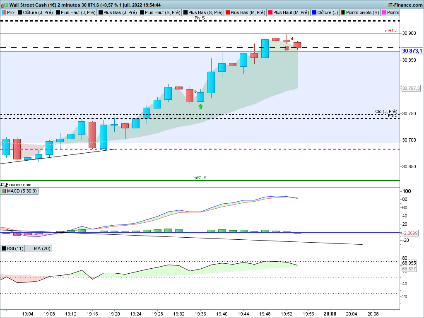Click the small red triangle marker near 19:52
This screenshot has height=318, width=424.
coord(291,39)
